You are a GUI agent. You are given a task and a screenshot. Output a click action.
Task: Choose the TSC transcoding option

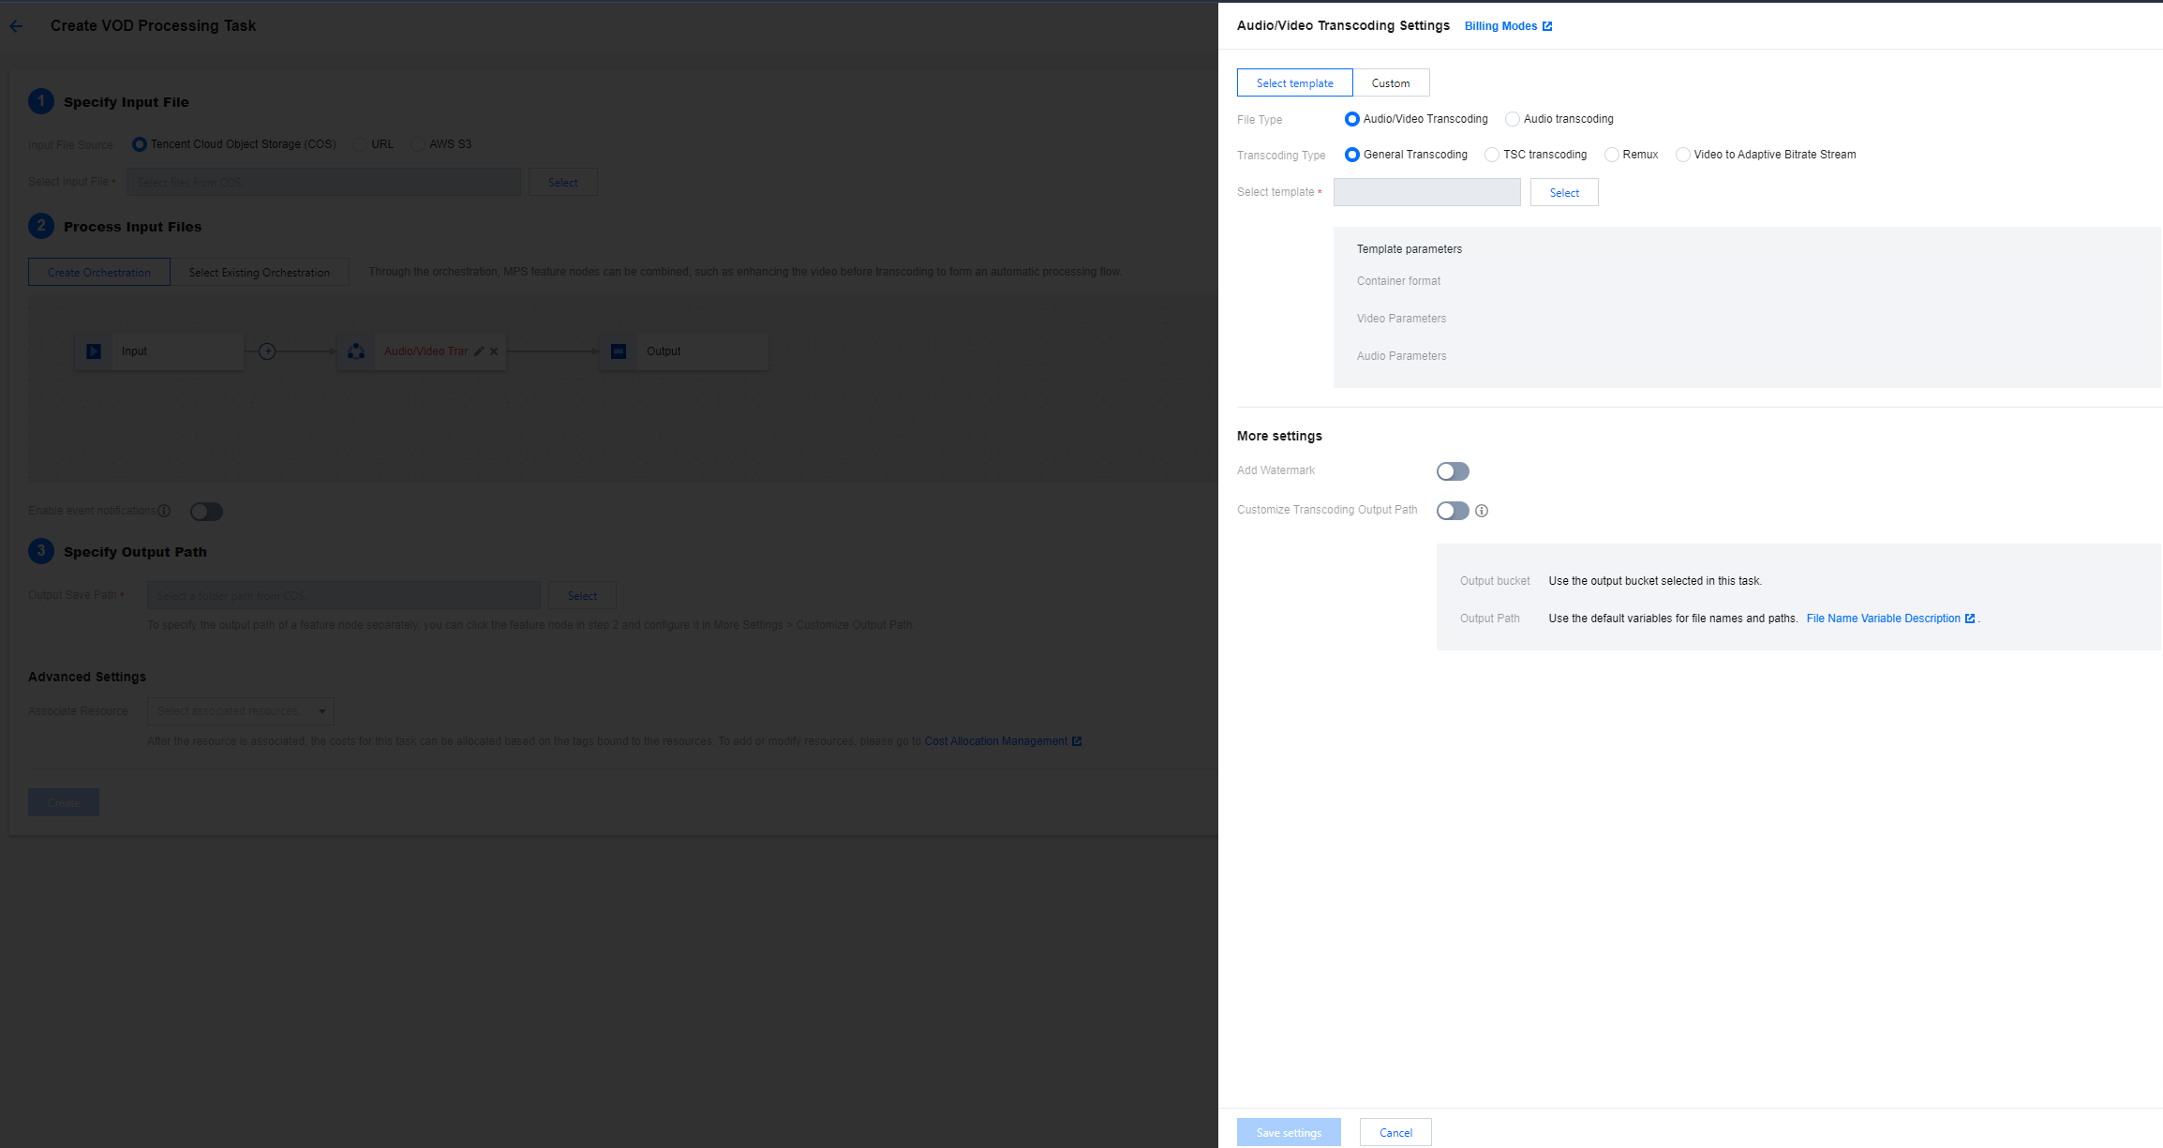[x=1492, y=155]
